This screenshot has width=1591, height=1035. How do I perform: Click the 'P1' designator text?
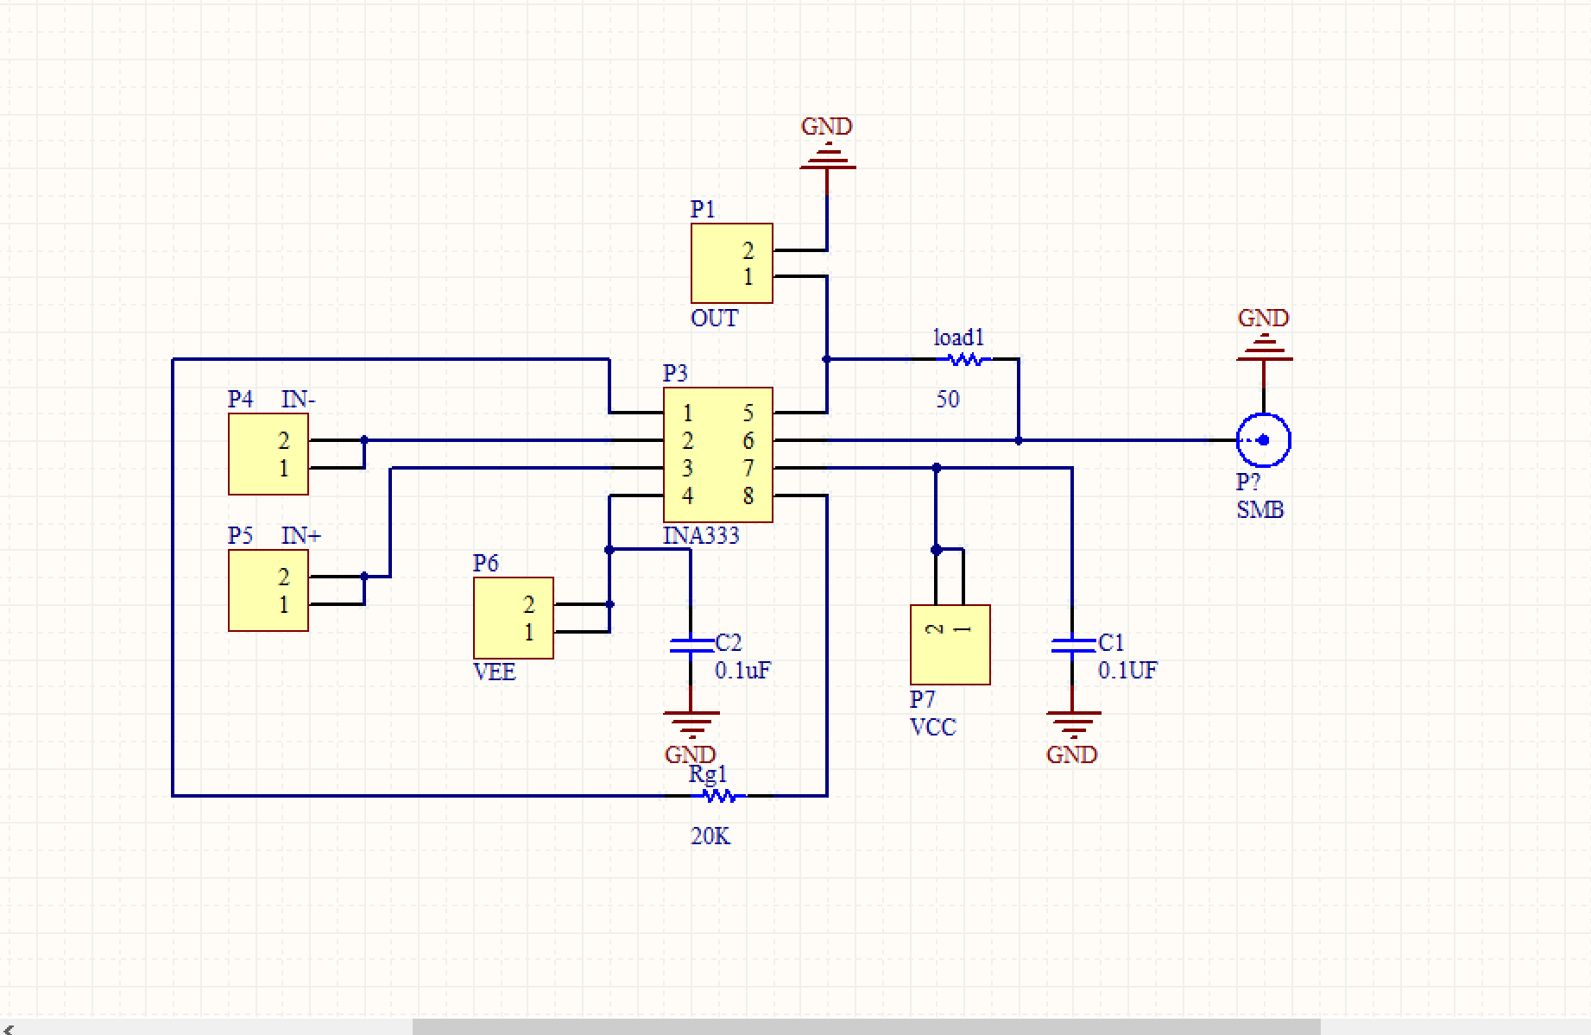click(x=703, y=210)
